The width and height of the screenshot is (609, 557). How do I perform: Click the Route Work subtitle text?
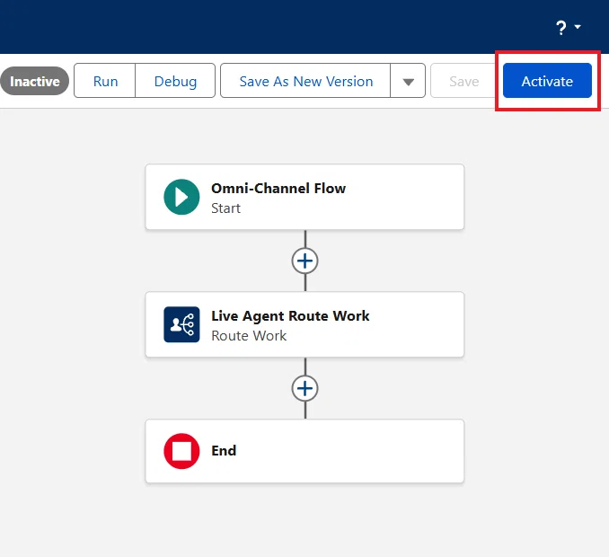249,336
